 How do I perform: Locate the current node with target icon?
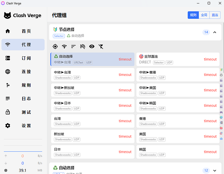point(55,47)
